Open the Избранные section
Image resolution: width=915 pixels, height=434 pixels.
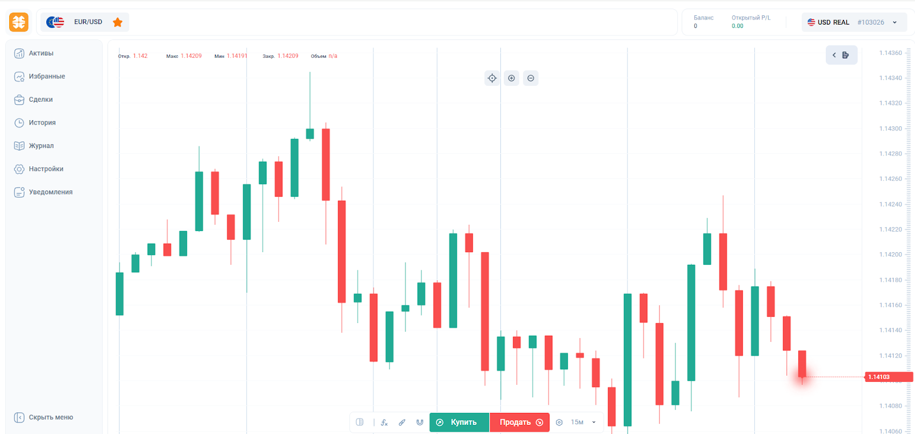(46, 77)
